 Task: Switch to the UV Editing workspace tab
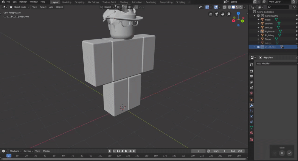click(x=93, y=2)
